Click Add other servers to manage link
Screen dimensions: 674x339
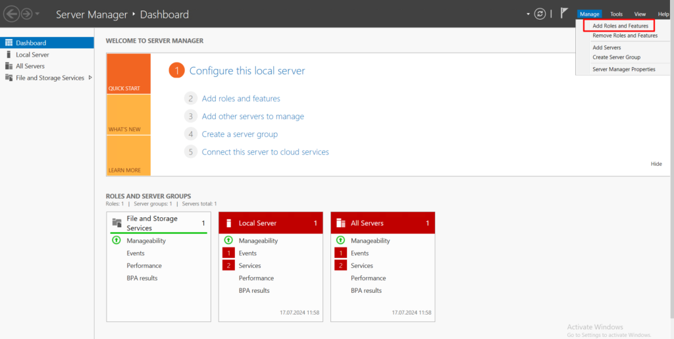(253, 117)
